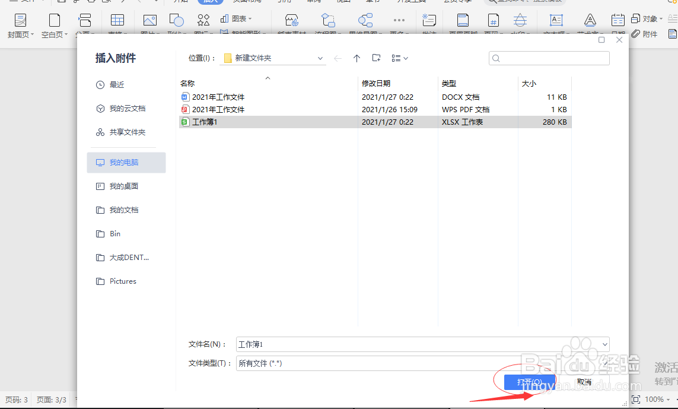Toggle the list view mode icon

[396, 58]
